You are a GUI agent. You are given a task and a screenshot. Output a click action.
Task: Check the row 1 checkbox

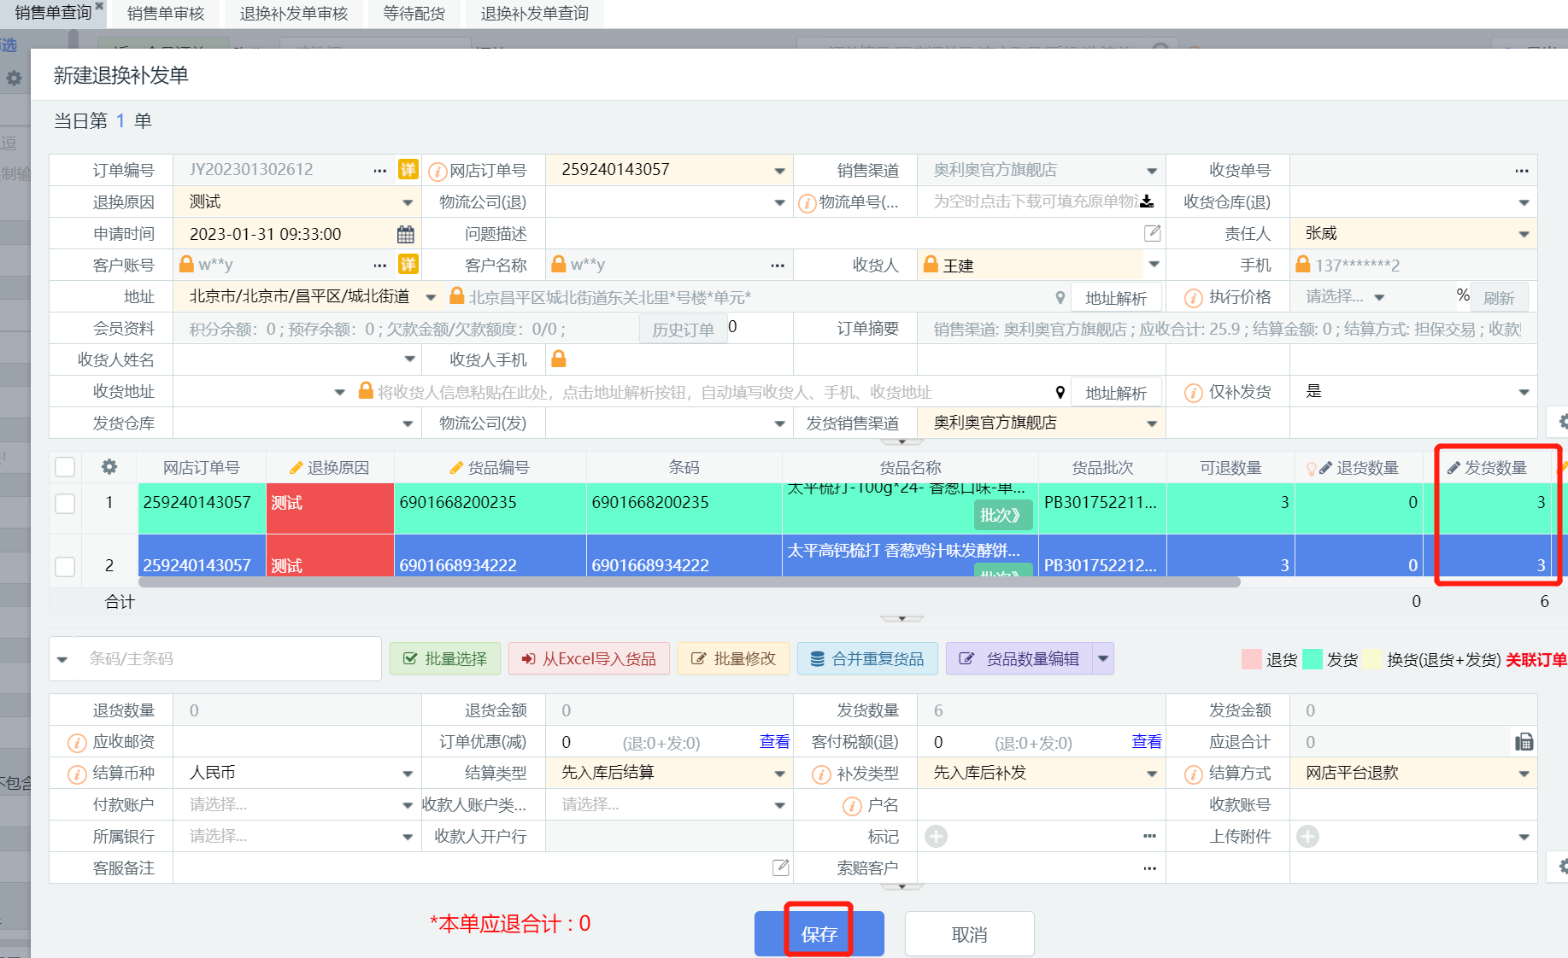pos(65,503)
